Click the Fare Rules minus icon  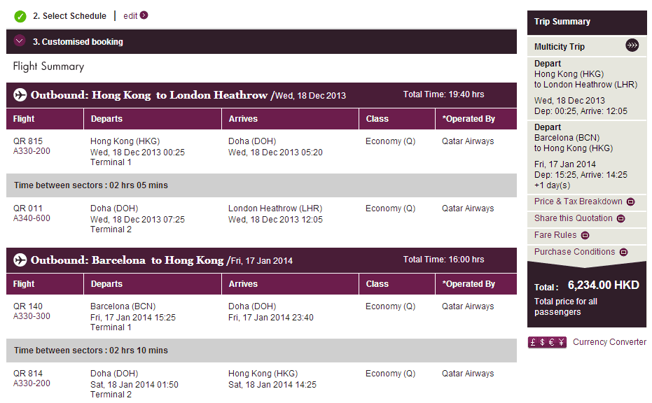(585, 236)
